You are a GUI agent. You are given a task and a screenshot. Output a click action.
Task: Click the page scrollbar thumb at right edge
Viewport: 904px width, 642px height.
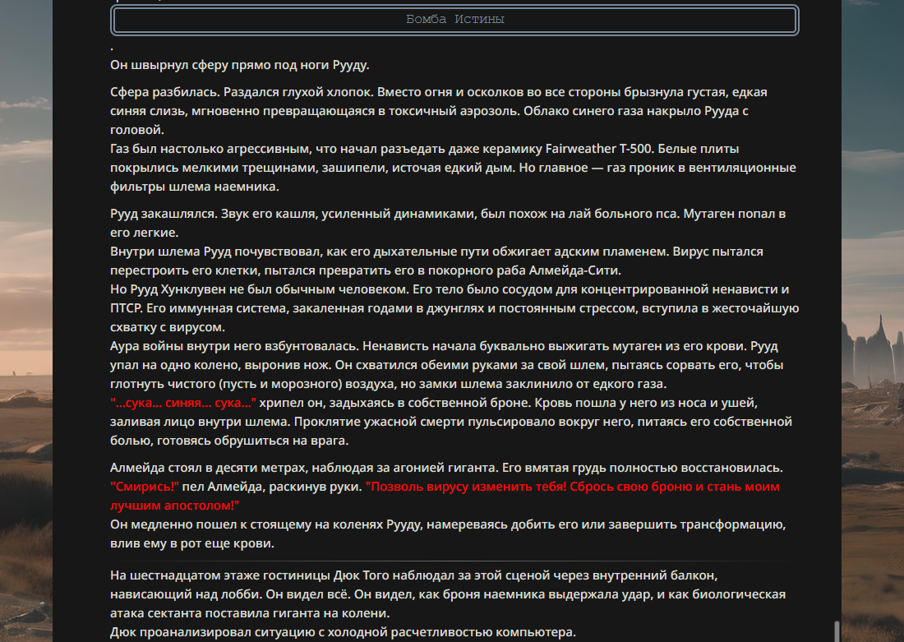[837, 631]
